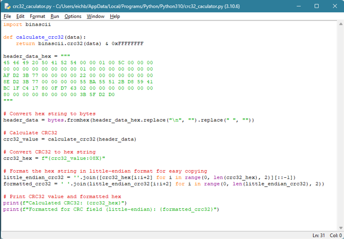This screenshot has width=344, height=239.
Task: Click the 'formatted_crc32 =' line
Action: click(164, 184)
